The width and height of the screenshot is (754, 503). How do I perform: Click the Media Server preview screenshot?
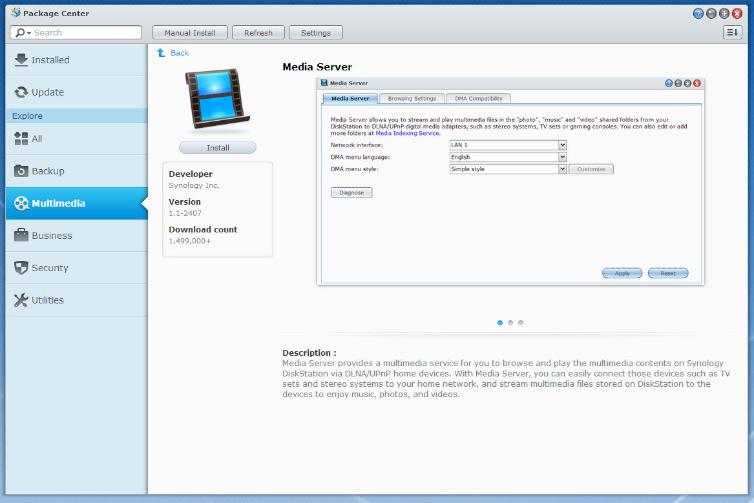(510, 181)
